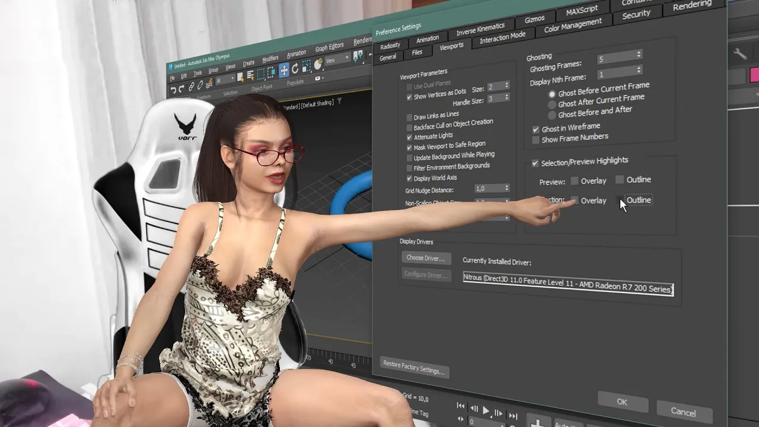Open the Color Management tab

(x=573, y=26)
